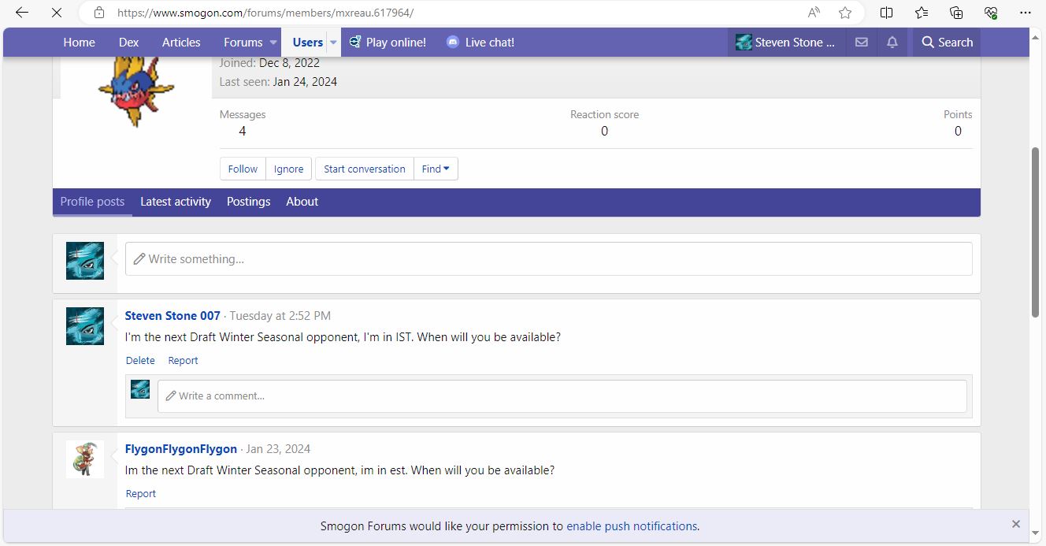Open FlygonFlygonFlygon's avatar thumbnail
The height and width of the screenshot is (546, 1046).
(85, 459)
